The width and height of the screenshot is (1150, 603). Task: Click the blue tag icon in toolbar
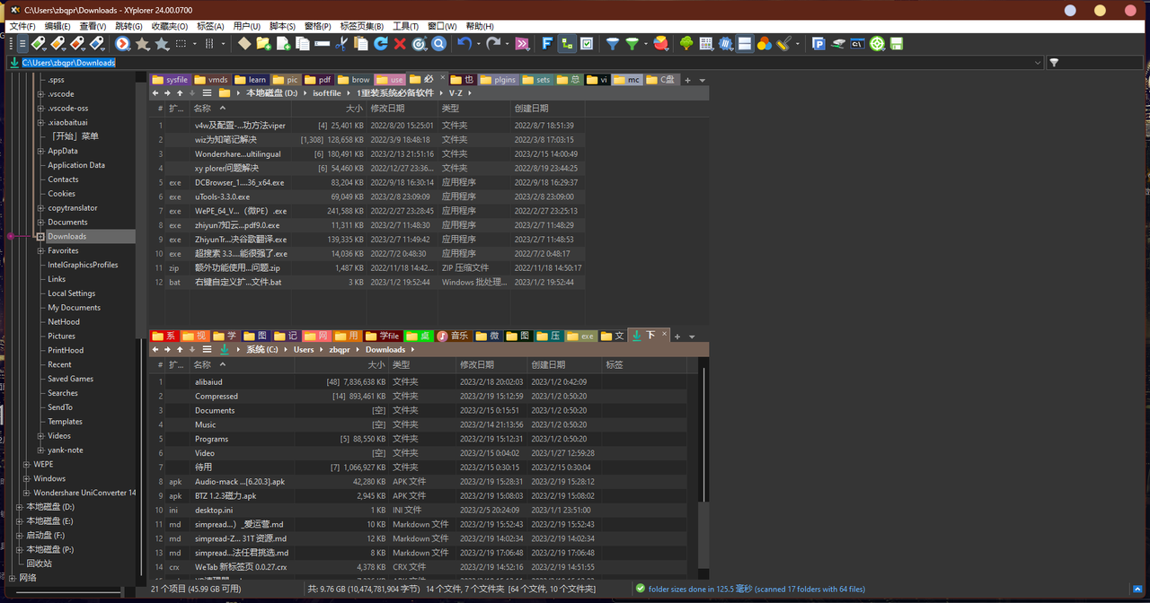coord(96,43)
